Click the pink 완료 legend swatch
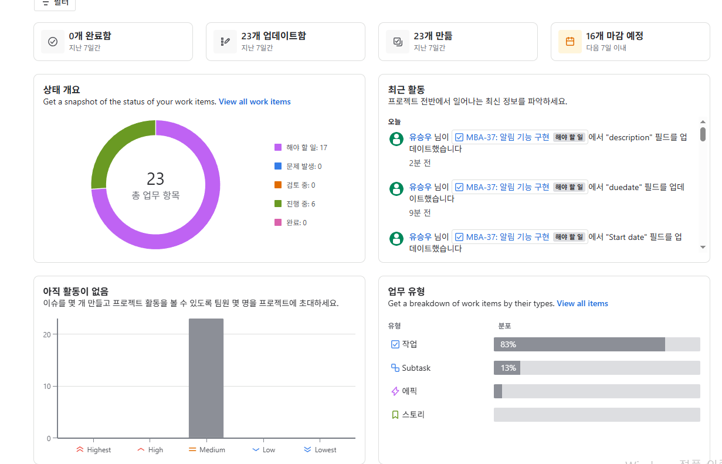Screen dimensions: 722x464 (278, 222)
